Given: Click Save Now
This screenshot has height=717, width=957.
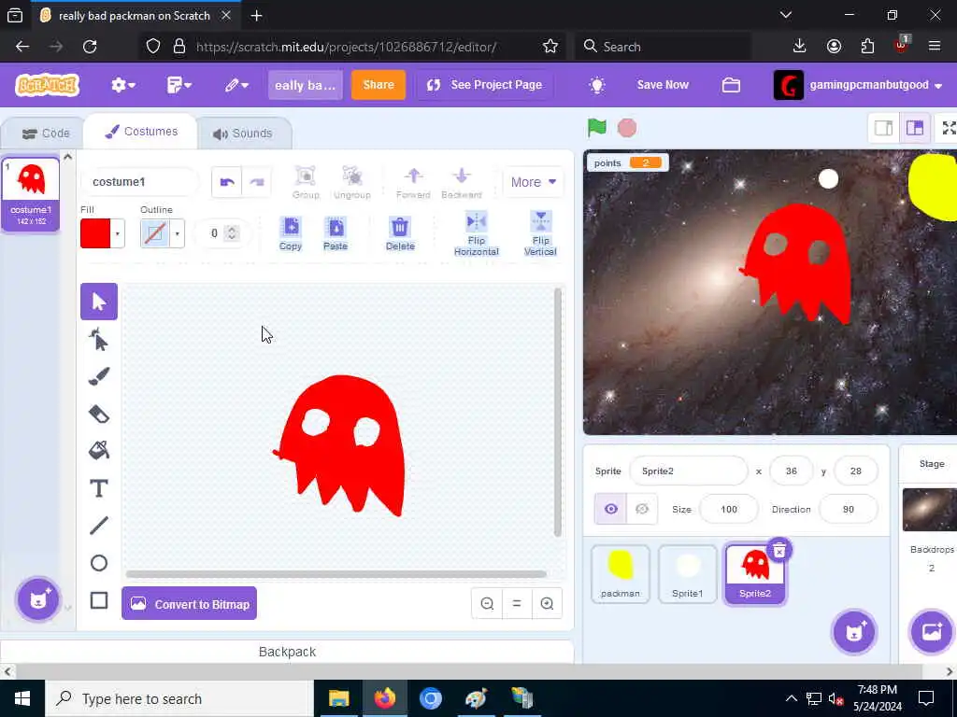Looking at the screenshot, I should [663, 85].
